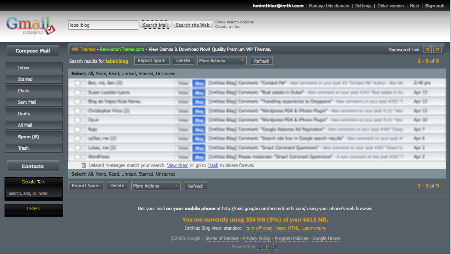Screen dimensions: 451x254
Task: Select Starred in the lower Select row
Action: [146, 174]
